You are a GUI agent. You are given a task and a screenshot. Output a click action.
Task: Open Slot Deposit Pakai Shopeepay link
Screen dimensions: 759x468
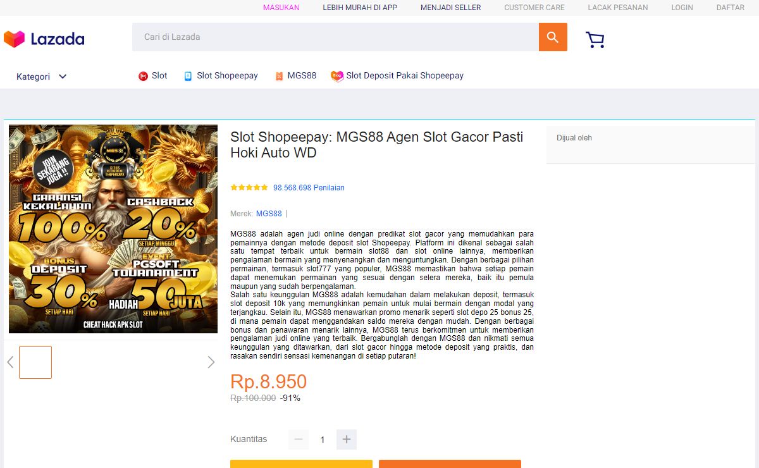click(405, 76)
